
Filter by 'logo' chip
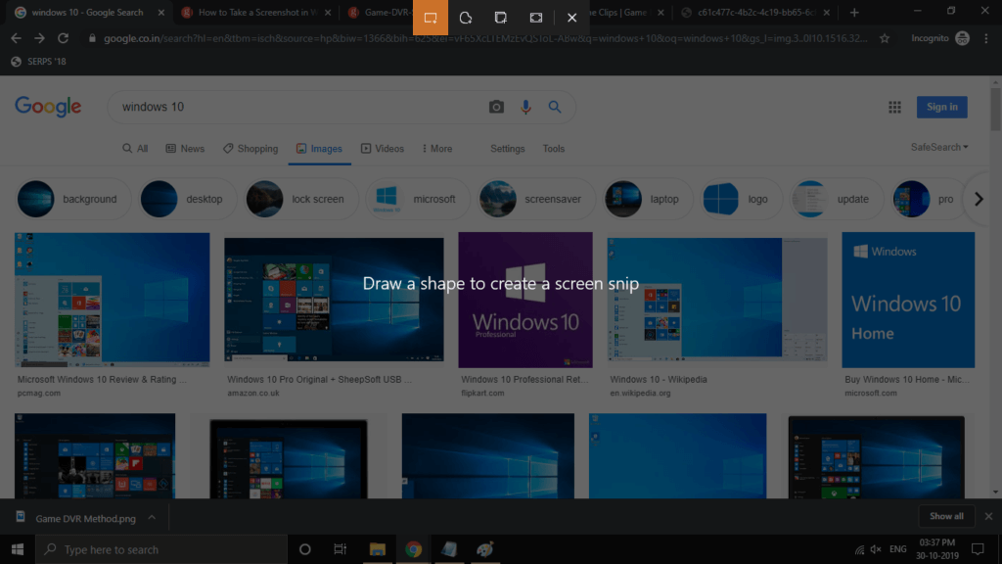[742, 199]
